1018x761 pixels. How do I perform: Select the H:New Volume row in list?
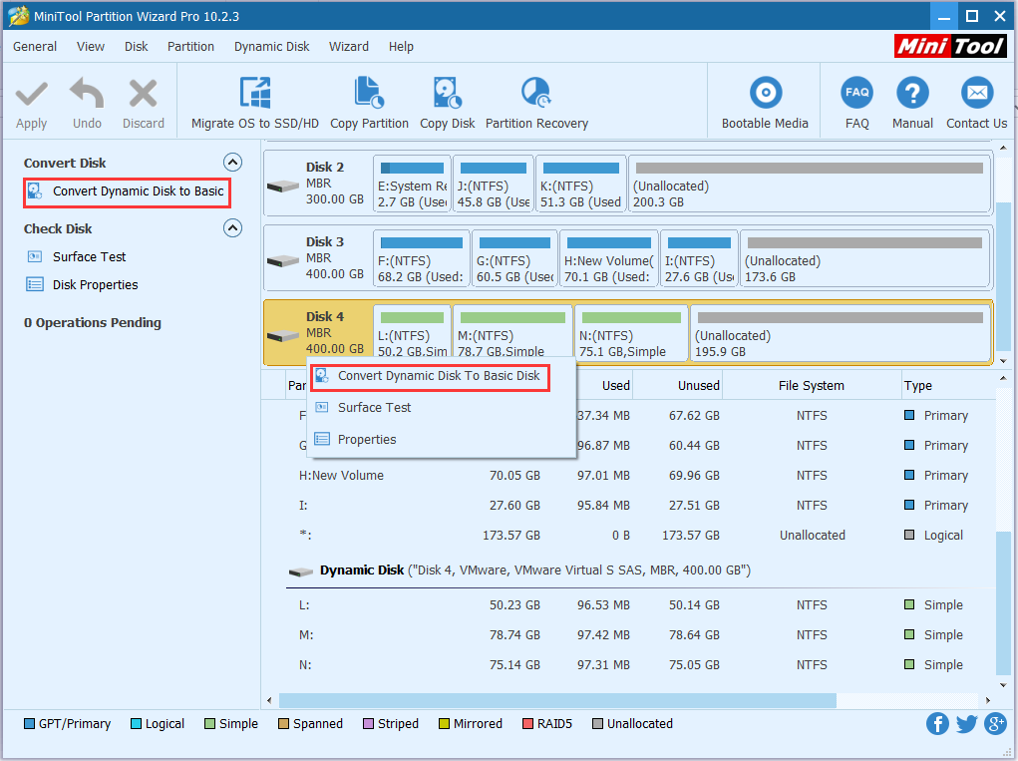[639, 476]
